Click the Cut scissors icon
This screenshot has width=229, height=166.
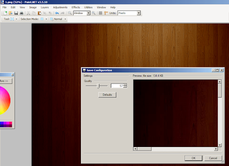[28, 13]
